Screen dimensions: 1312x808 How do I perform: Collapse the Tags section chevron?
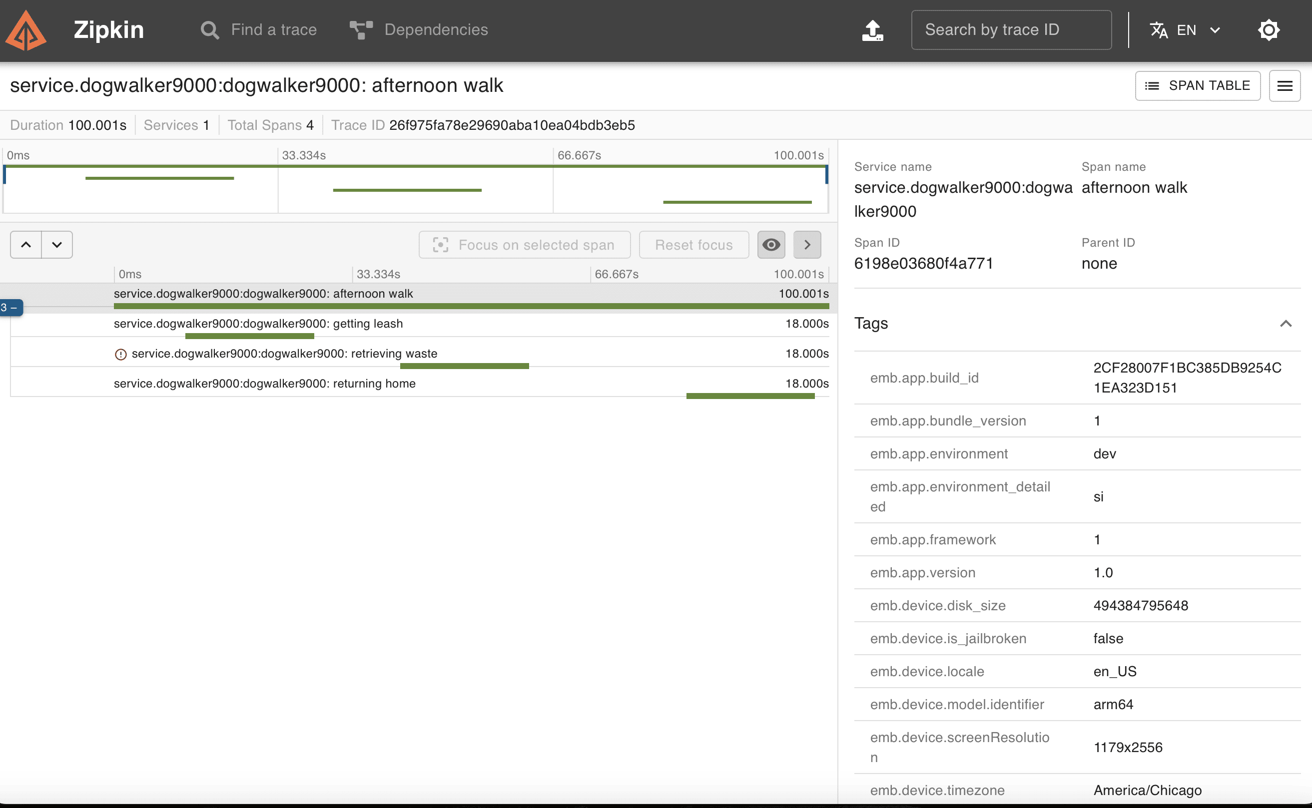click(x=1286, y=323)
